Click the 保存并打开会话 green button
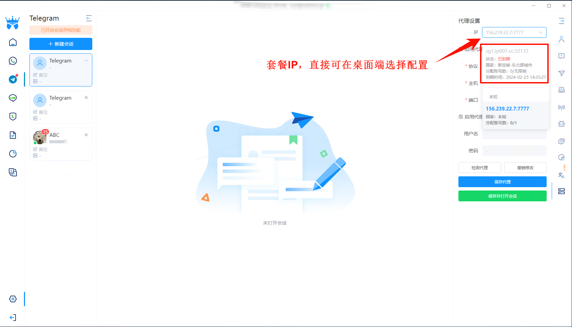Image resolution: width=572 pixels, height=327 pixels. (502, 196)
